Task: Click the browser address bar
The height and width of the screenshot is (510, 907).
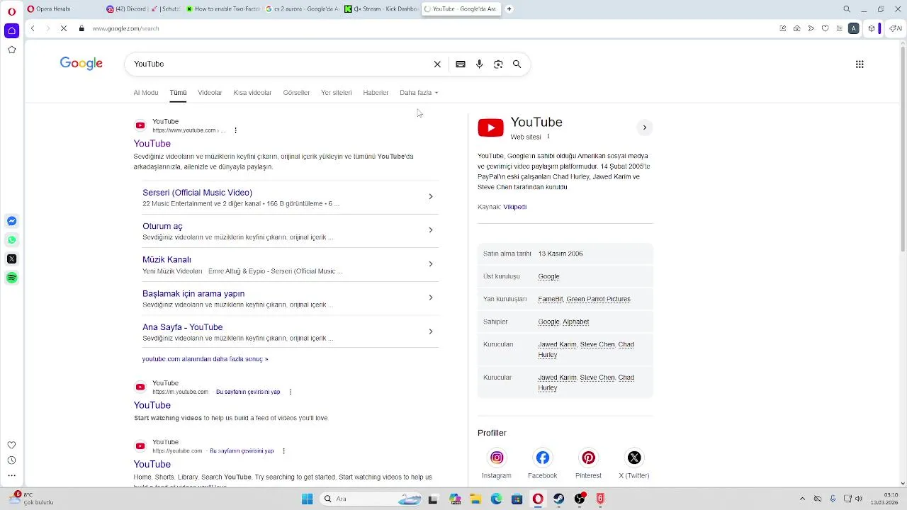Action: tap(425, 28)
